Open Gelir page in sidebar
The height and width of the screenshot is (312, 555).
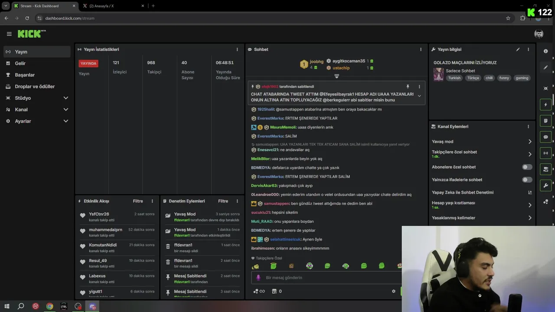[x=36, y=63]
